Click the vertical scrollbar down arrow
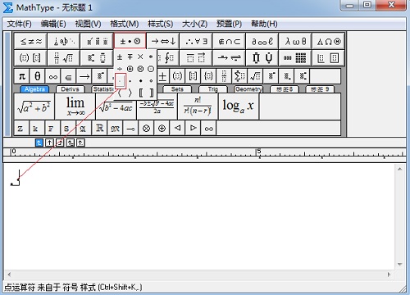The image size is (410, 295). point(400,264)
